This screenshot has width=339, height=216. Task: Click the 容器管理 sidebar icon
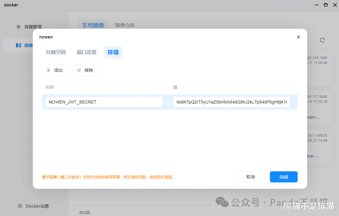(x=19, y=27)
